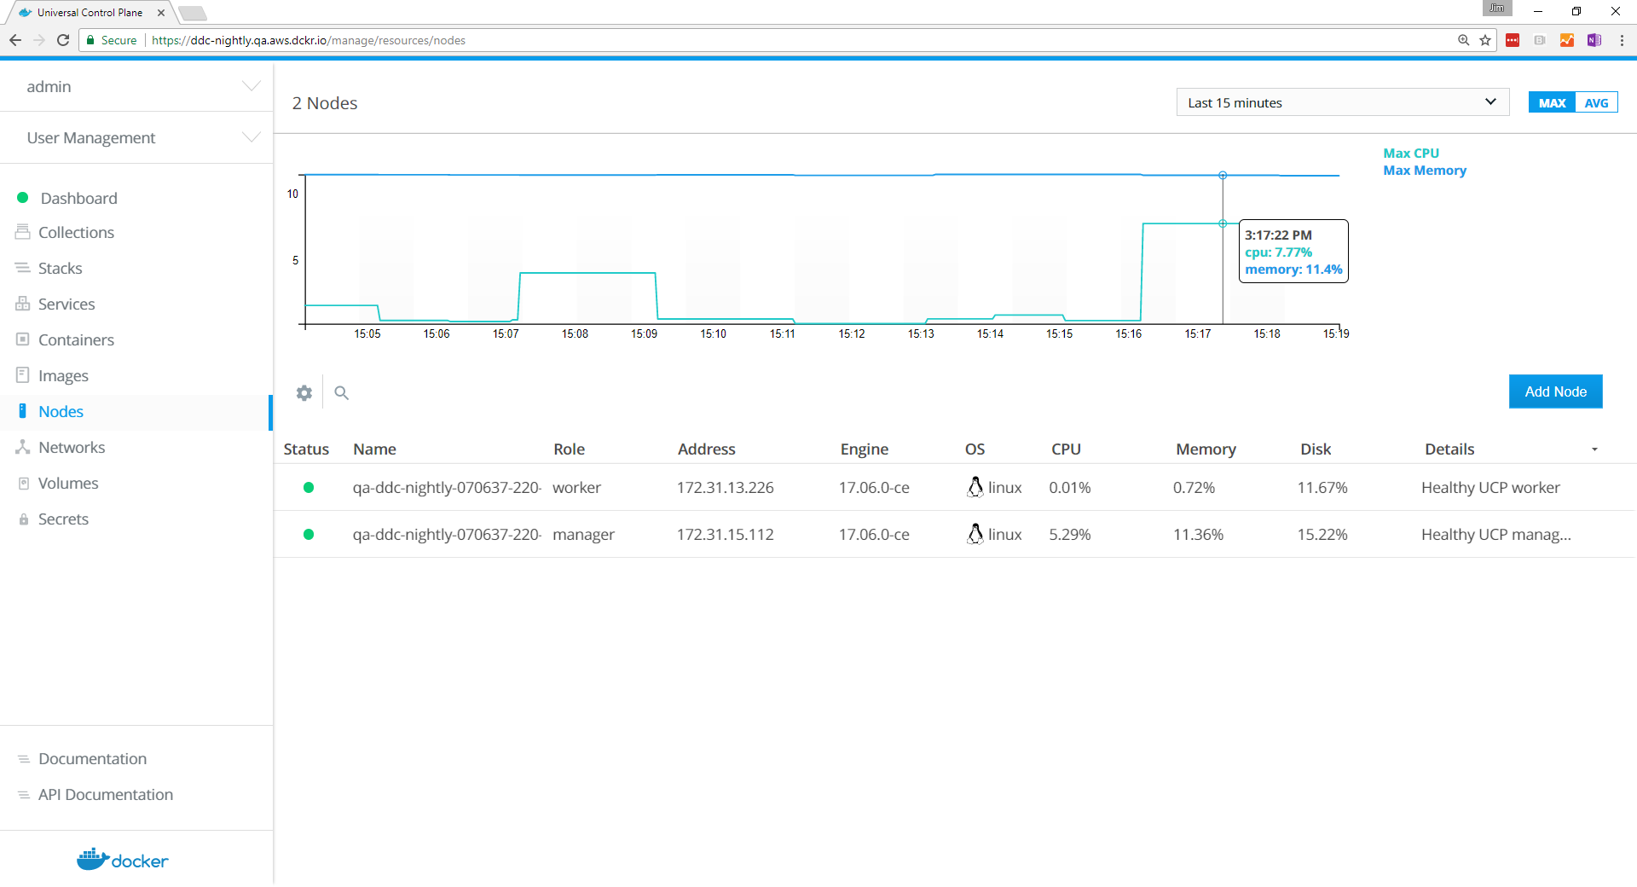Go back using the browser back arrow
Image resolution: width=1637 pixels, height=887 pixels.
pyautogui.click(x=15, y=40)
